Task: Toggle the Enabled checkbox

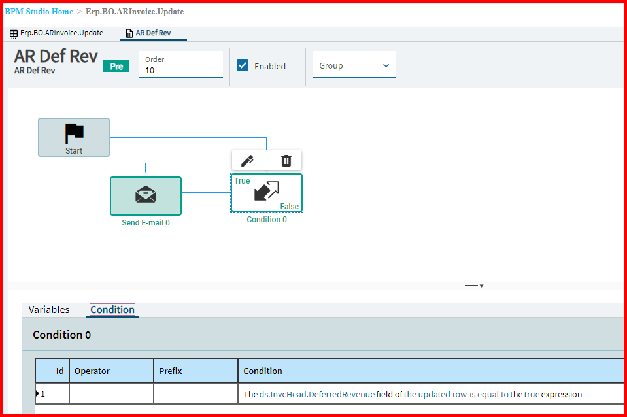Action: (x=243, y=65)
